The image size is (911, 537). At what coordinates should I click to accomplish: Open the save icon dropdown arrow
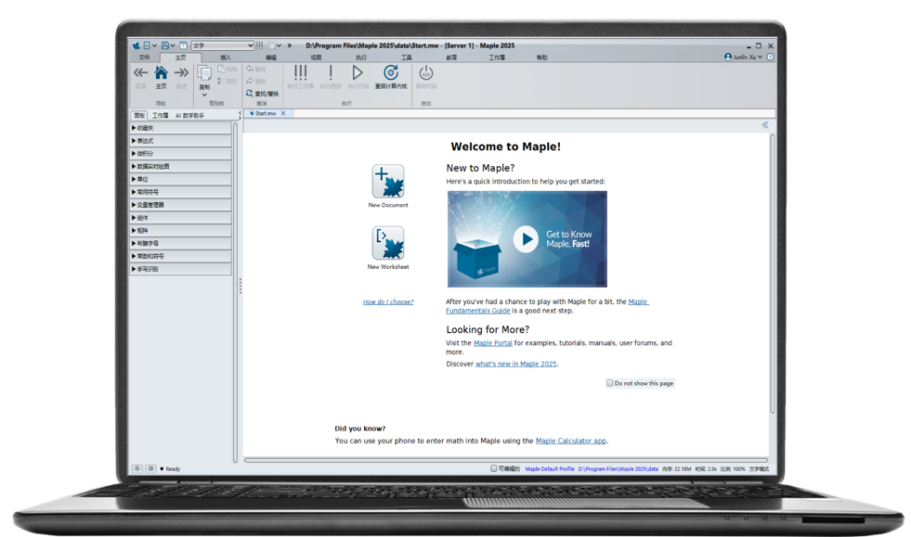click(x=173, y=45)
